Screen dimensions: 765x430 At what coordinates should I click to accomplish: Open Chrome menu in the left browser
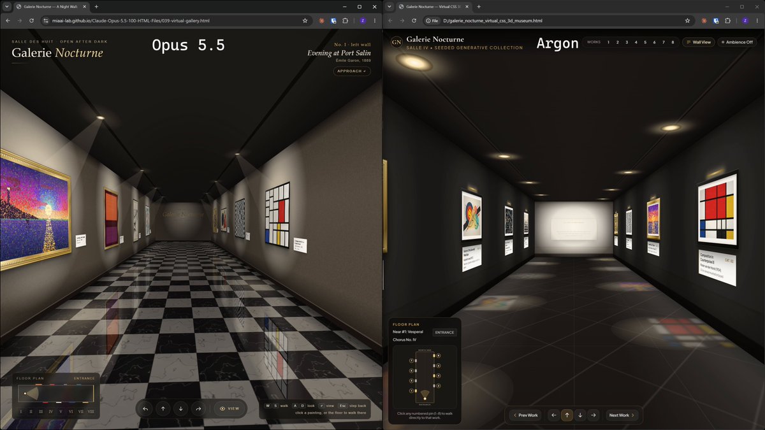374,20
